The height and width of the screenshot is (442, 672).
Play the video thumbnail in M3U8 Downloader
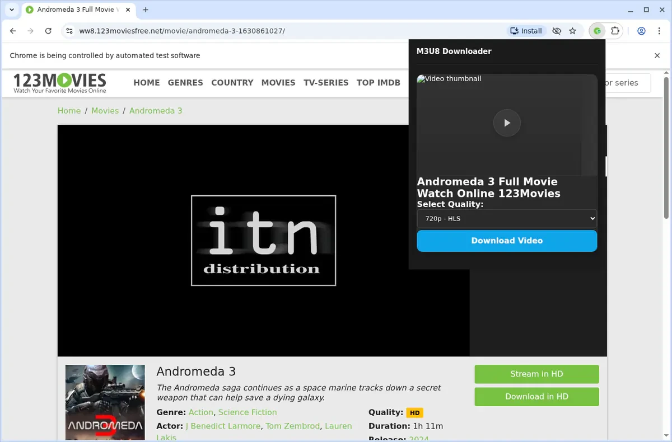(x=507, y=123)
